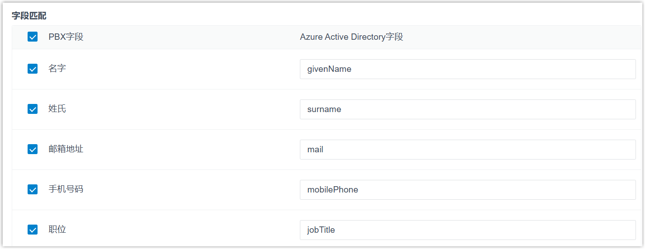The height and width of the screenshot is (249, 645).
Task: Toggle the 手机号码 checkbox
Action: [33, 189]
